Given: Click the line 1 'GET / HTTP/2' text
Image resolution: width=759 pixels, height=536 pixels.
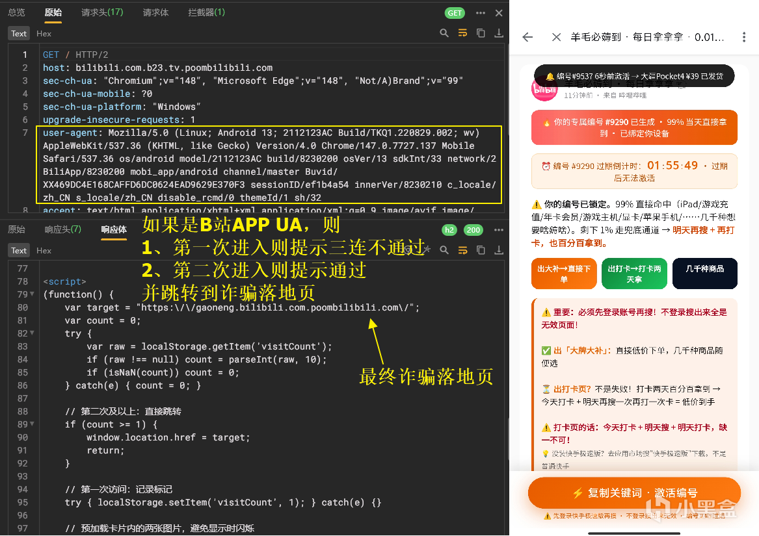Looking at the screenshot, I should click(75, 55).
